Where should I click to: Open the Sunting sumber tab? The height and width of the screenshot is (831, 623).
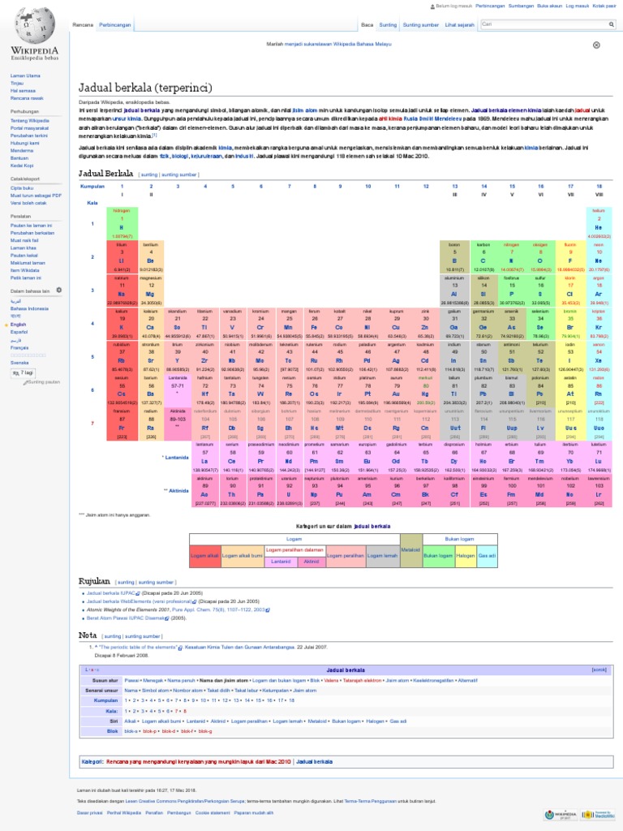(421, 25)
